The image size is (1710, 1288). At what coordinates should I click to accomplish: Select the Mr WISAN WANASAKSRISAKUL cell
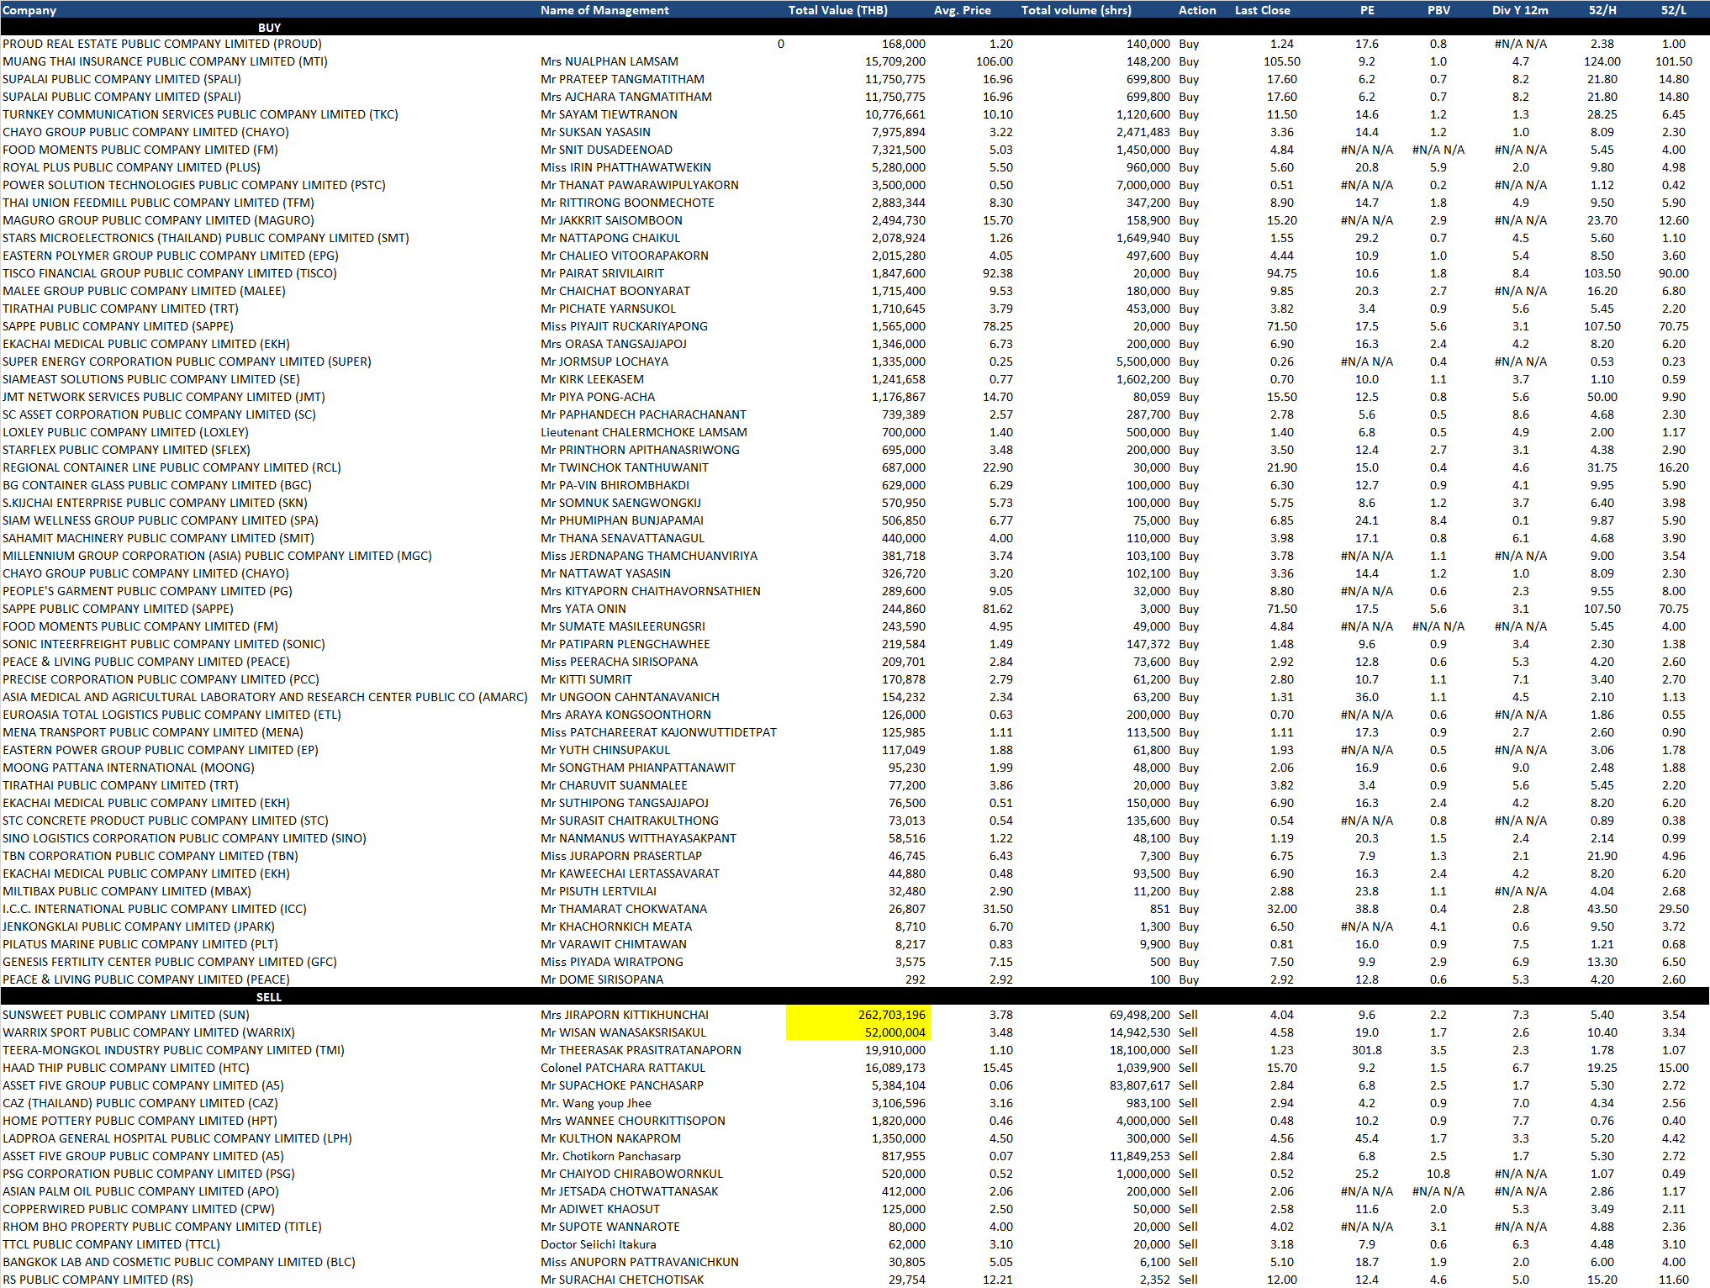[623, 1032]
